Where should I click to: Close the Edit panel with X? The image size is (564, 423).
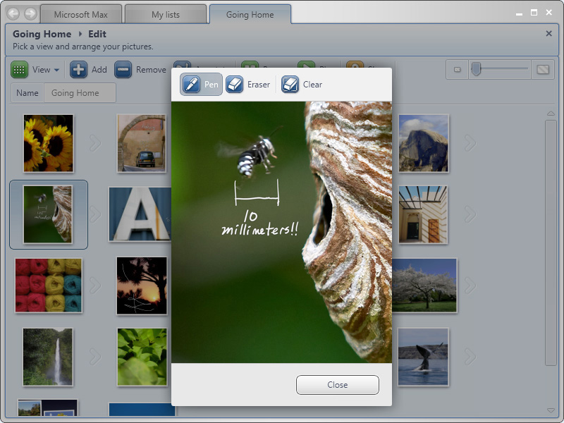[x=549, y=33]
